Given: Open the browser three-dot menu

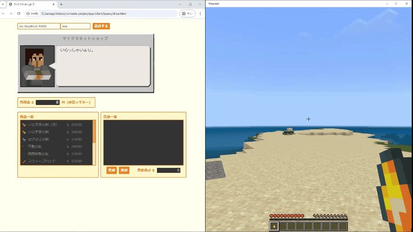Looking at the screenshot, I should click(200, 13).
